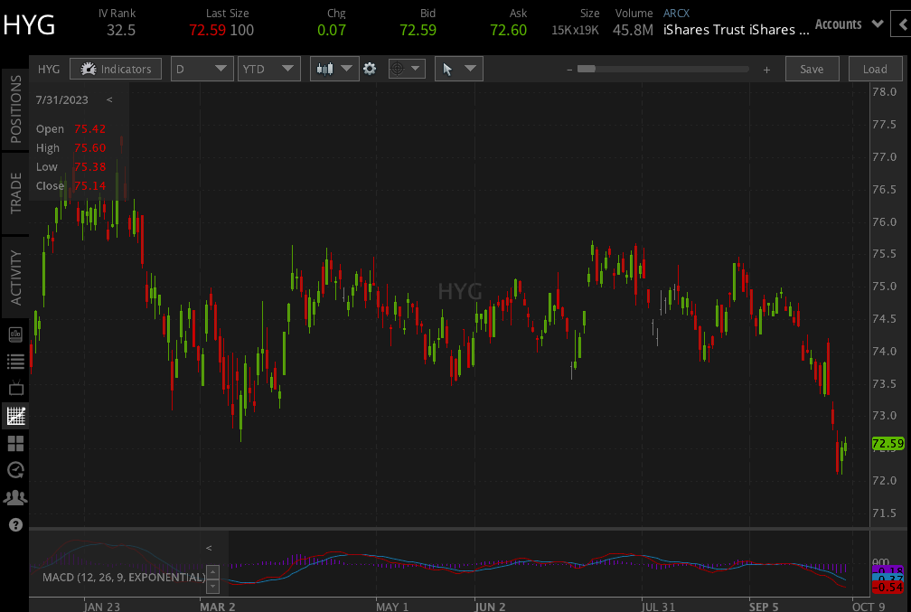Click the TV live news icon

(15, 389)
